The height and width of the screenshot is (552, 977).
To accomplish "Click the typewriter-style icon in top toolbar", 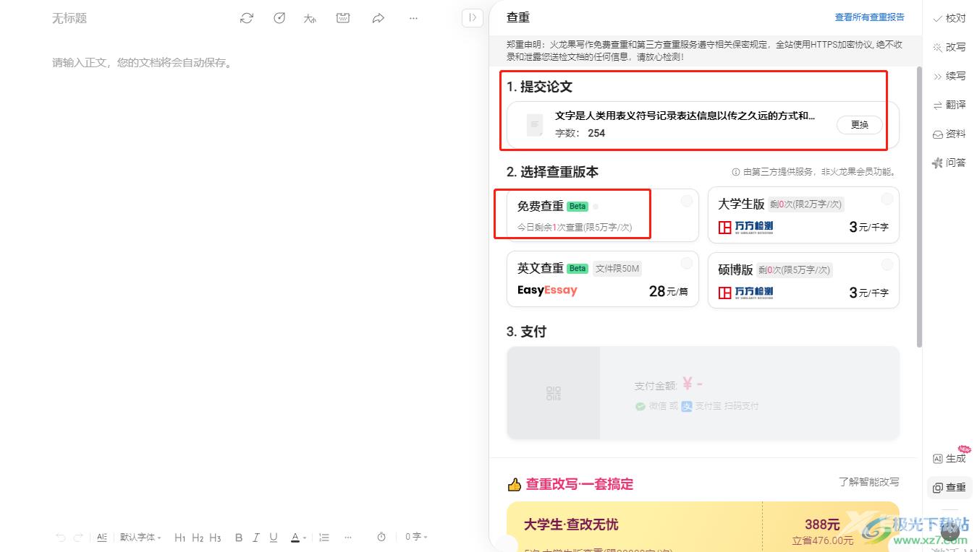I will [343, 18].
